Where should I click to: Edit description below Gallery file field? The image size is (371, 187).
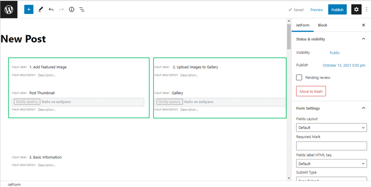pos(190,110)
